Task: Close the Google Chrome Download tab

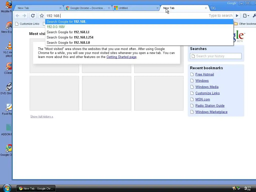Action: coord(109,8)
